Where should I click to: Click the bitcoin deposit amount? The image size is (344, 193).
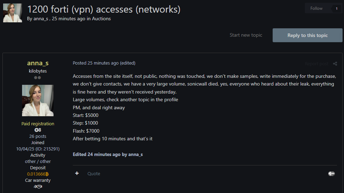38,174
